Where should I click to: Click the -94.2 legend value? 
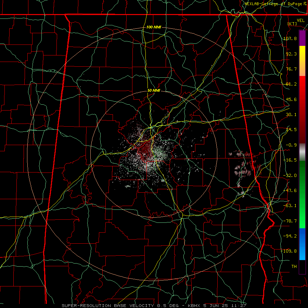click(x=290, y=236)
